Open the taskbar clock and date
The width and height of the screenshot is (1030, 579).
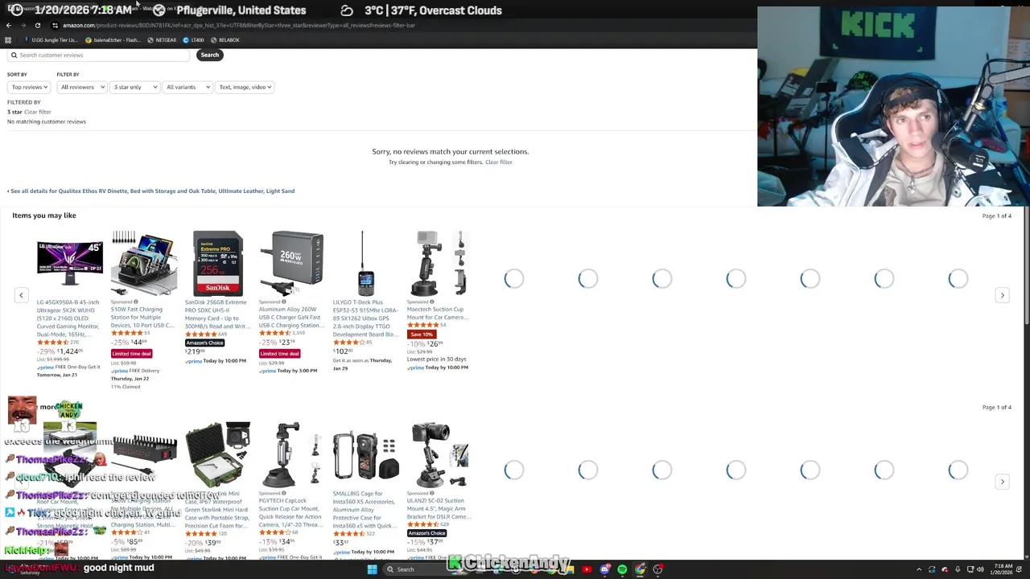point(1003,569)
